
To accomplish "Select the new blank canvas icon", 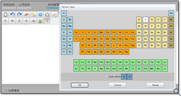I will click(5, 14).
